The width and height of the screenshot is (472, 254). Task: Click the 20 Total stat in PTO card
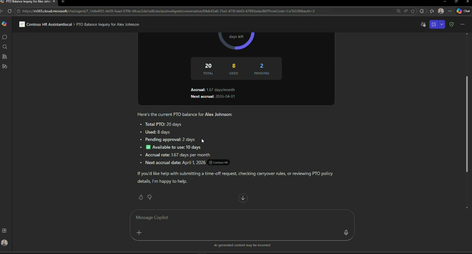pos(208,69)
